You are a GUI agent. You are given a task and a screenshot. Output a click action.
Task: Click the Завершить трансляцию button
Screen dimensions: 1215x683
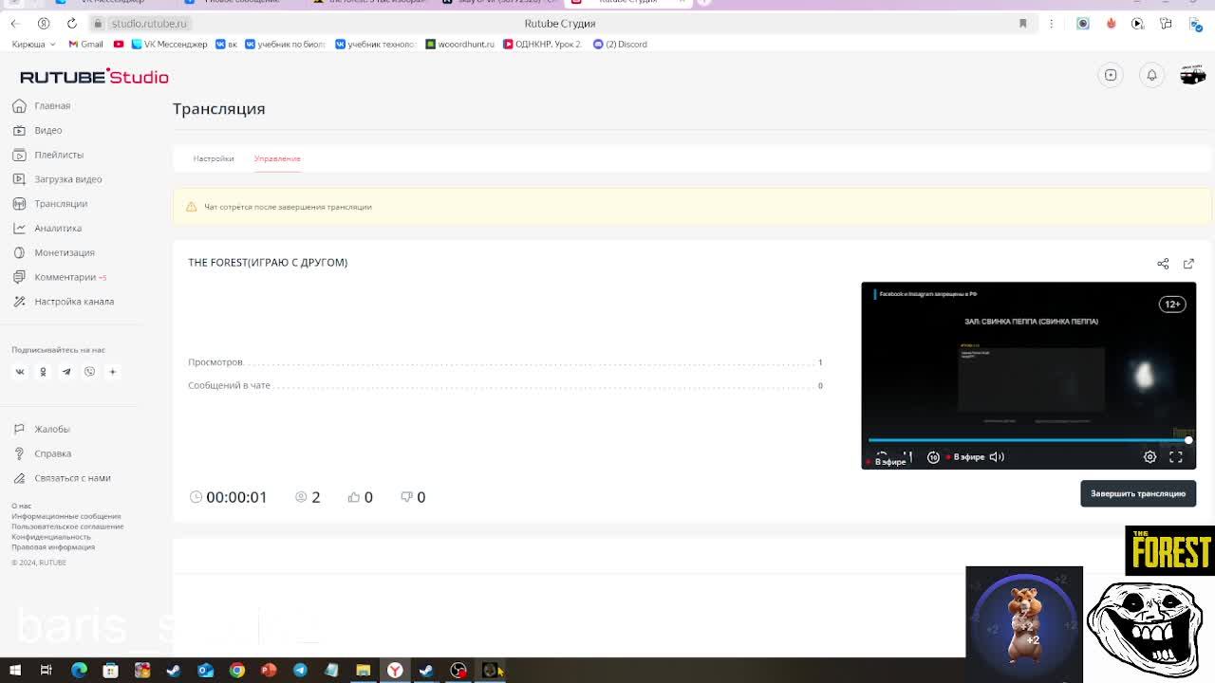click(1138, 493)
